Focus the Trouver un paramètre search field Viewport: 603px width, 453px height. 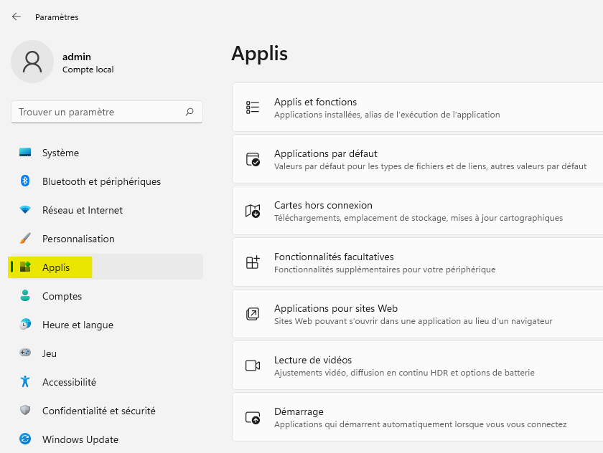(x=97, y=112)
